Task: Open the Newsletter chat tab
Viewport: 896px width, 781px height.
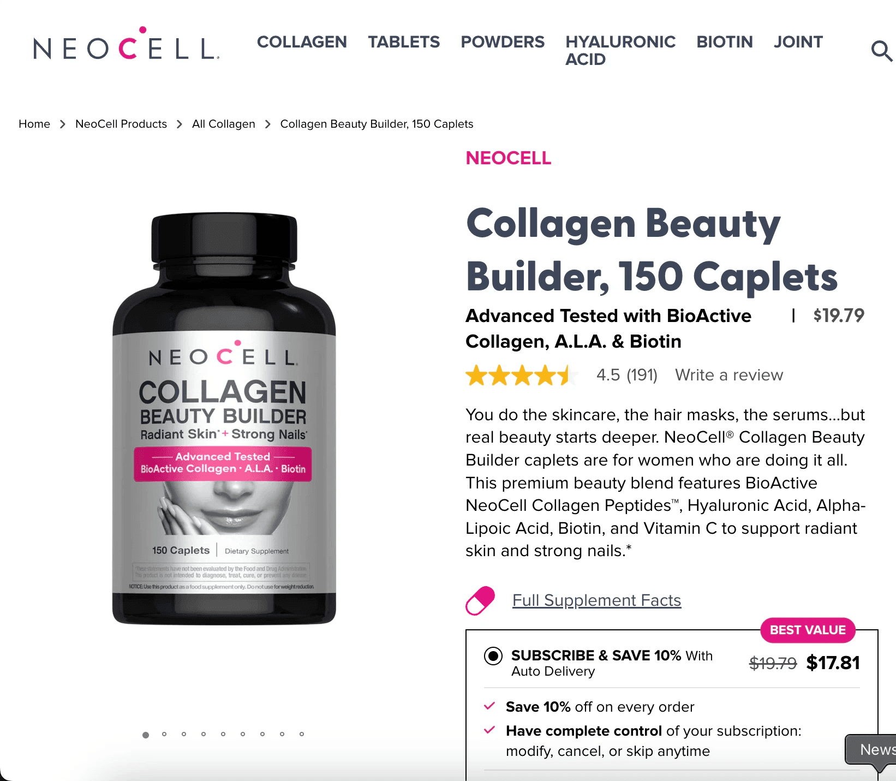Action: pos(872,750)
